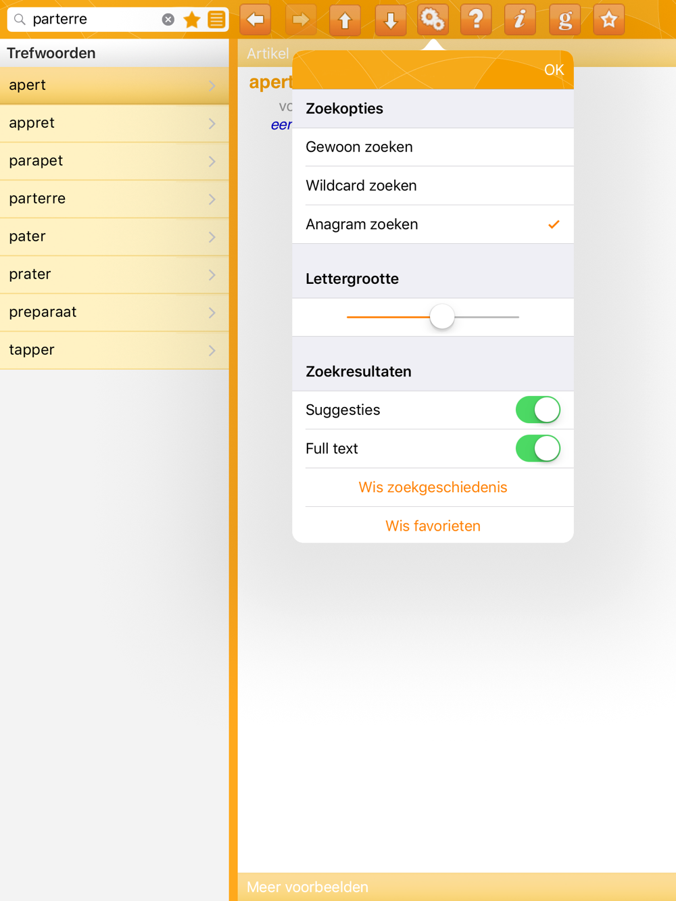This screenshot has height=901, width=676.
Task: Select the Gewoon zoeken search option
Action: [433, 147]
